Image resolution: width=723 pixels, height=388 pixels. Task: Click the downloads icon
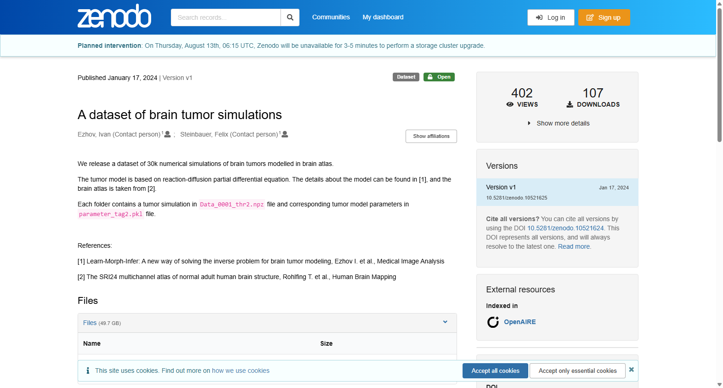570,104
